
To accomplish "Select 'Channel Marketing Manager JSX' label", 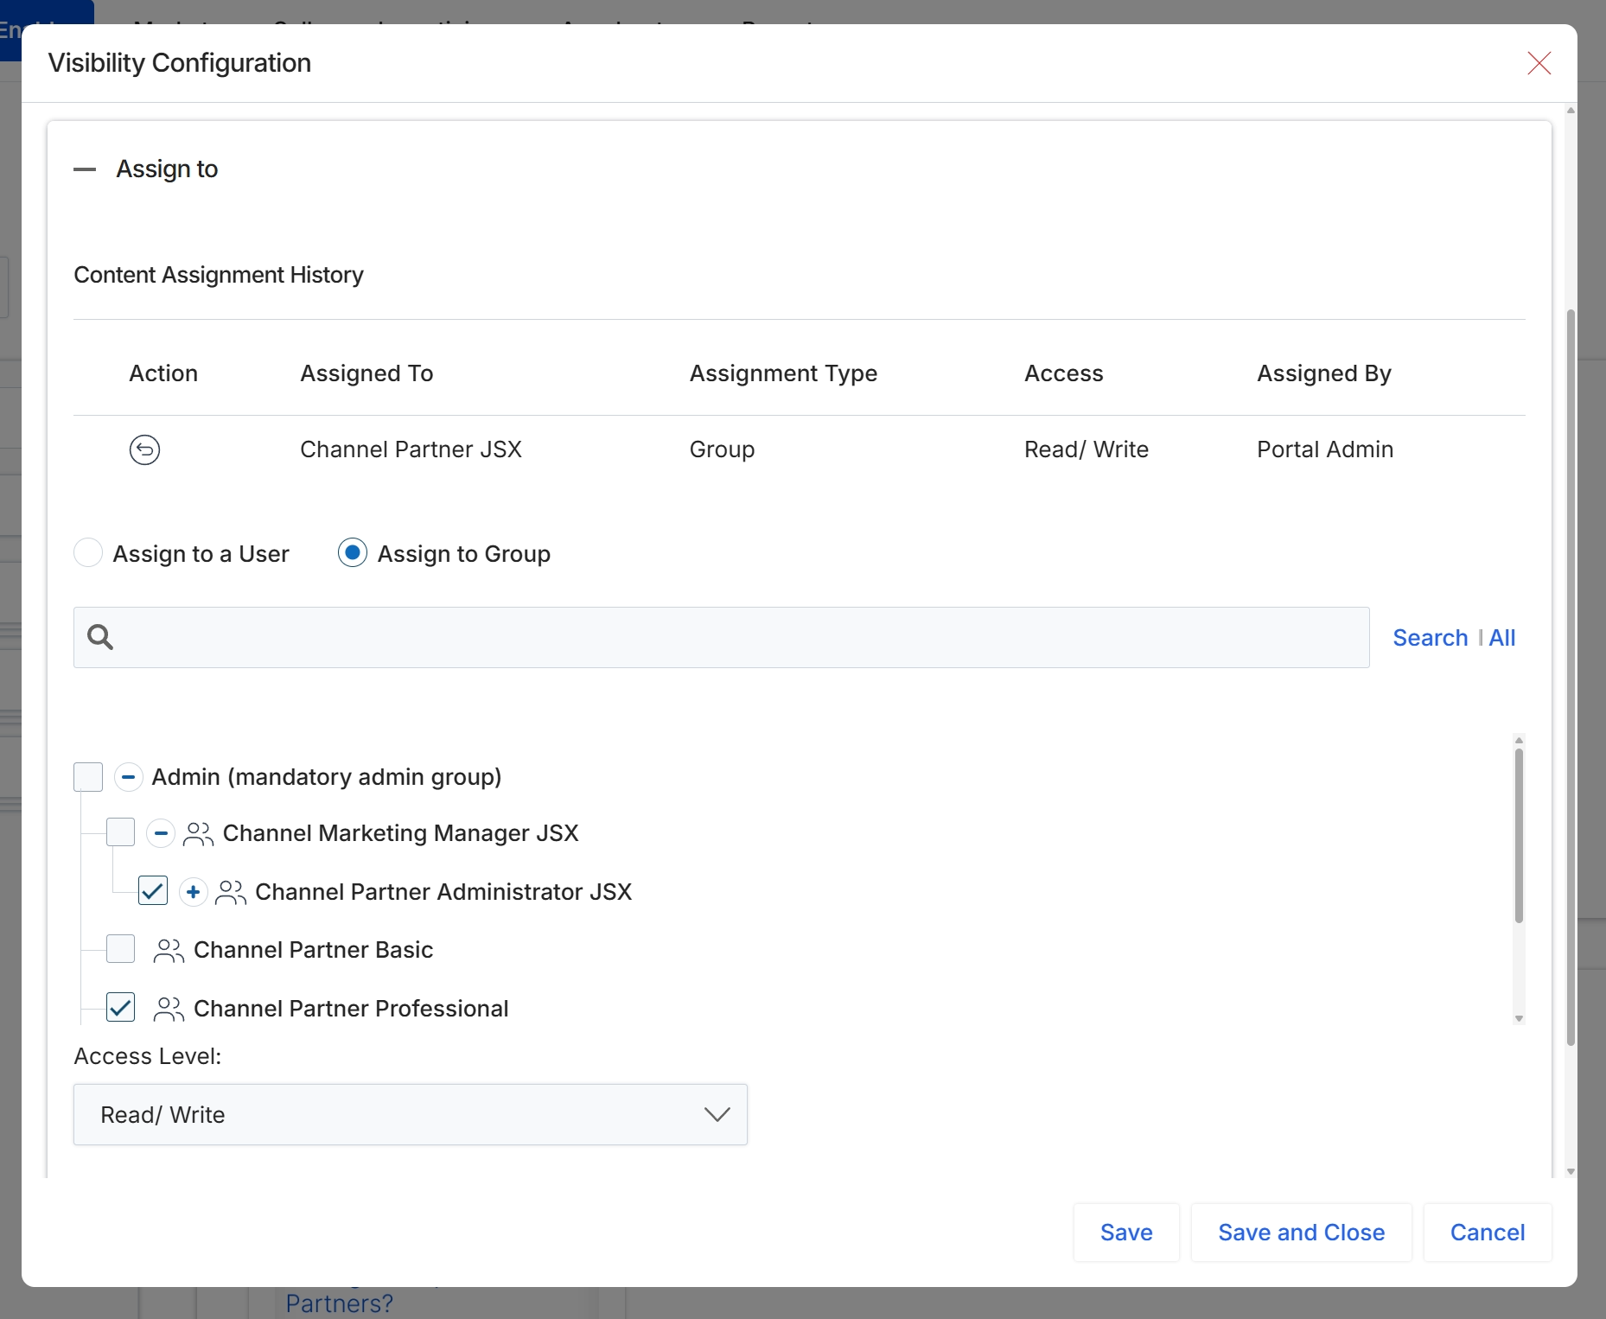I will coord(400,833).
